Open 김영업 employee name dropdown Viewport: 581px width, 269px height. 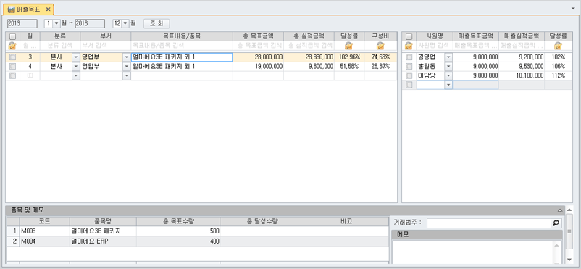(448, 57)
